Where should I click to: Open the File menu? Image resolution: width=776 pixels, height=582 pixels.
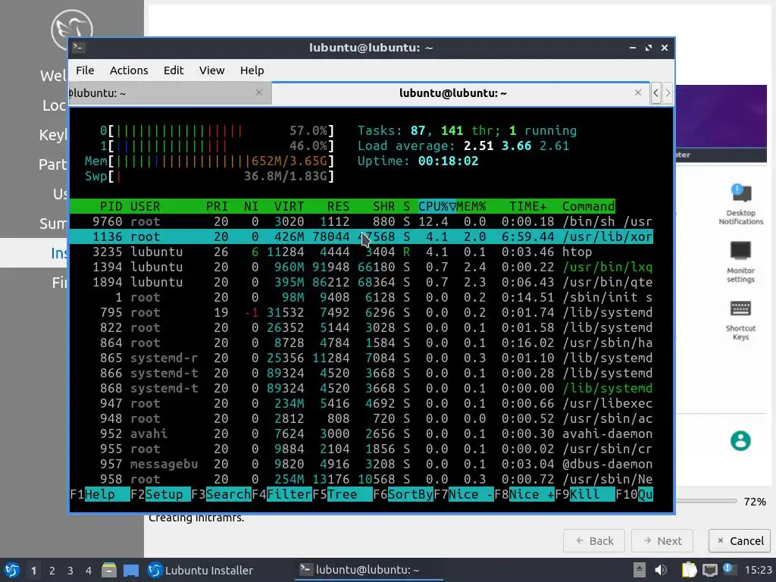[x=85, y=70]
